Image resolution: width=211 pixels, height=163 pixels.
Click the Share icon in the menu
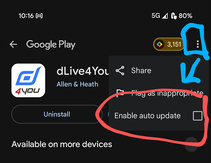120,70
